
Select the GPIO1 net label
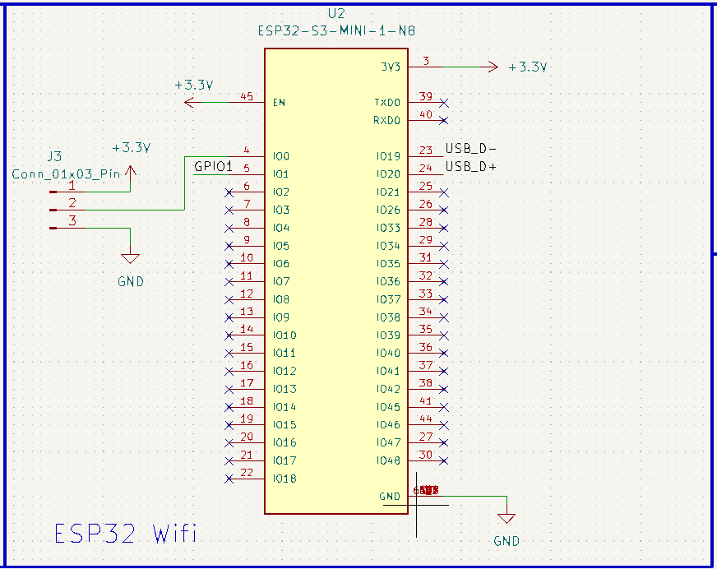click(x=214, y=167)
